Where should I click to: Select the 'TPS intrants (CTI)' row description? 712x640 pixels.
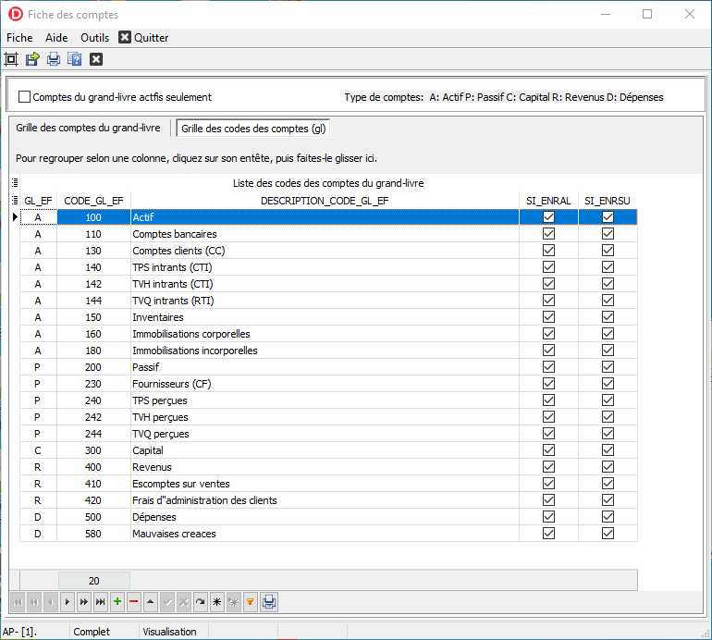pos(325,267)
